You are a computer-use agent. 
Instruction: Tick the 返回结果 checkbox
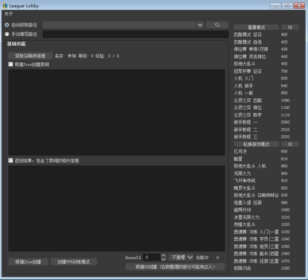click(11, 161)
